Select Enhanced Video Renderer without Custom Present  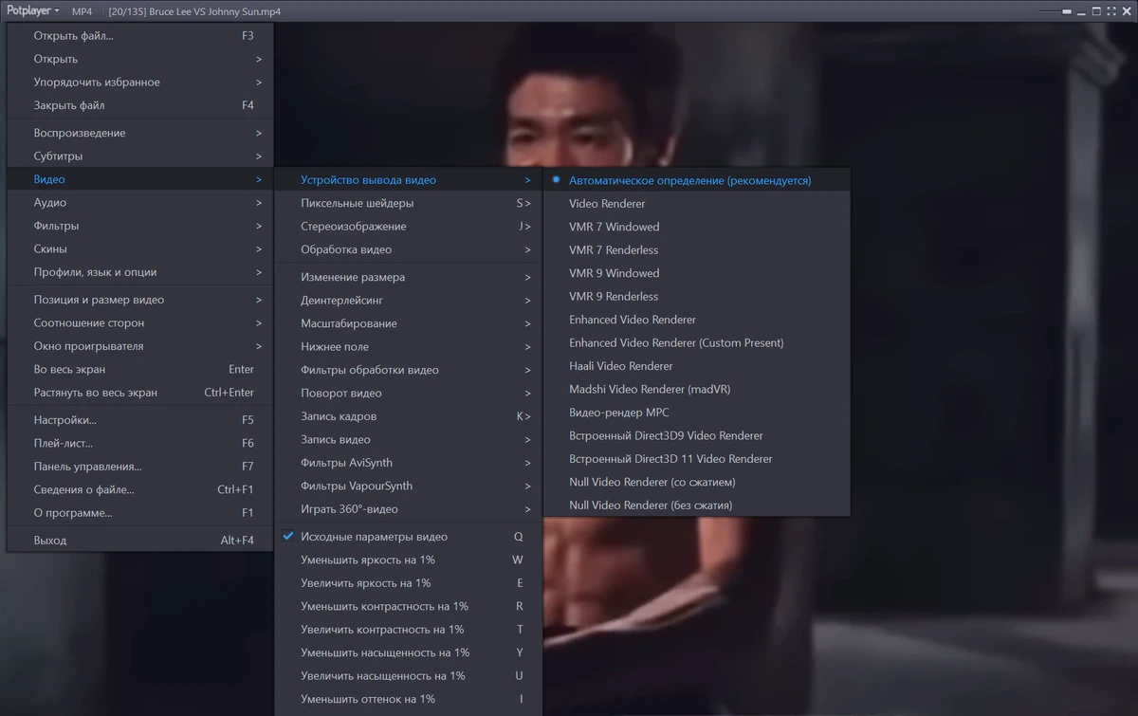coord(697,320)
